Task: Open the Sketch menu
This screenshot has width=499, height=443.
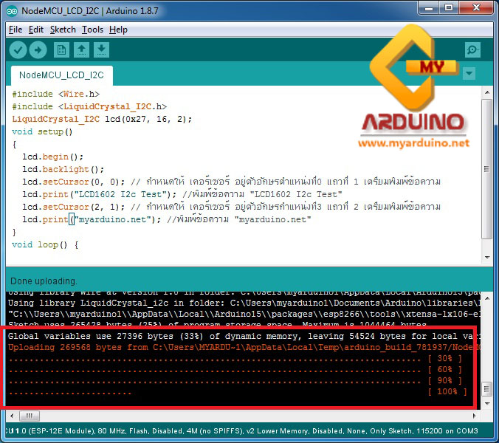Action: point(63,30)
